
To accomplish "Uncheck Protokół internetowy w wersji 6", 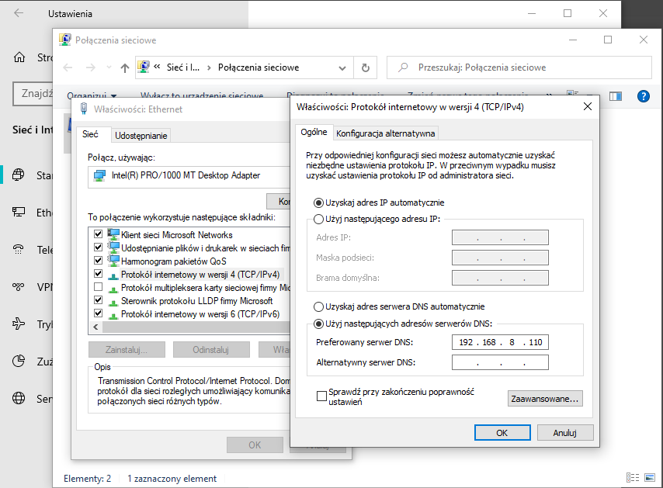I will (98, 313).
